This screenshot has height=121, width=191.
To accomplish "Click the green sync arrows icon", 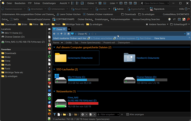I will pyautogui.click(x=49, y=56).
